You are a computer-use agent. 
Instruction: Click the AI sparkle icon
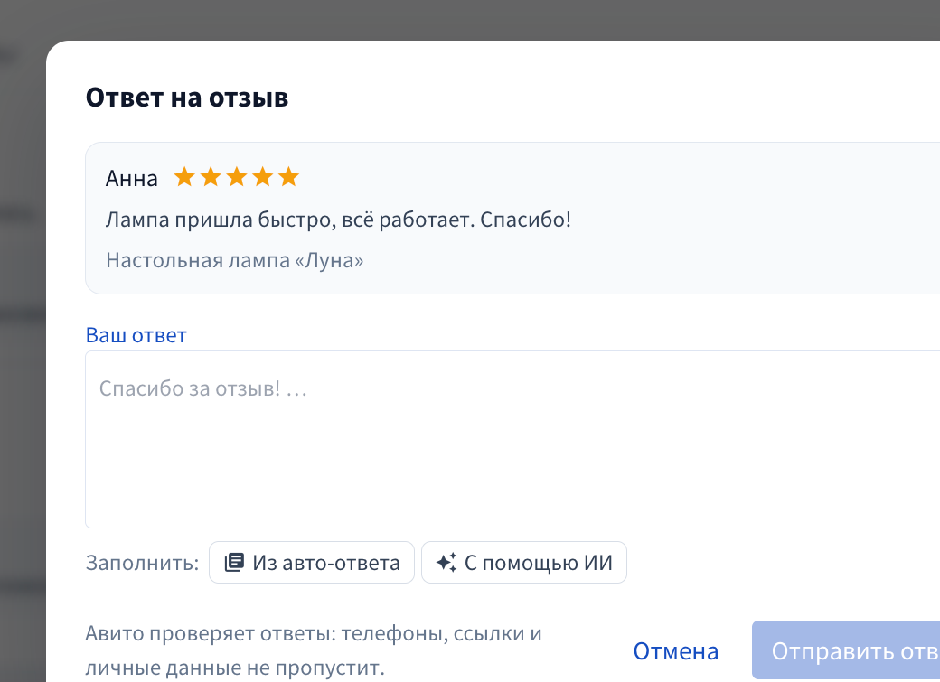point(446,562)
